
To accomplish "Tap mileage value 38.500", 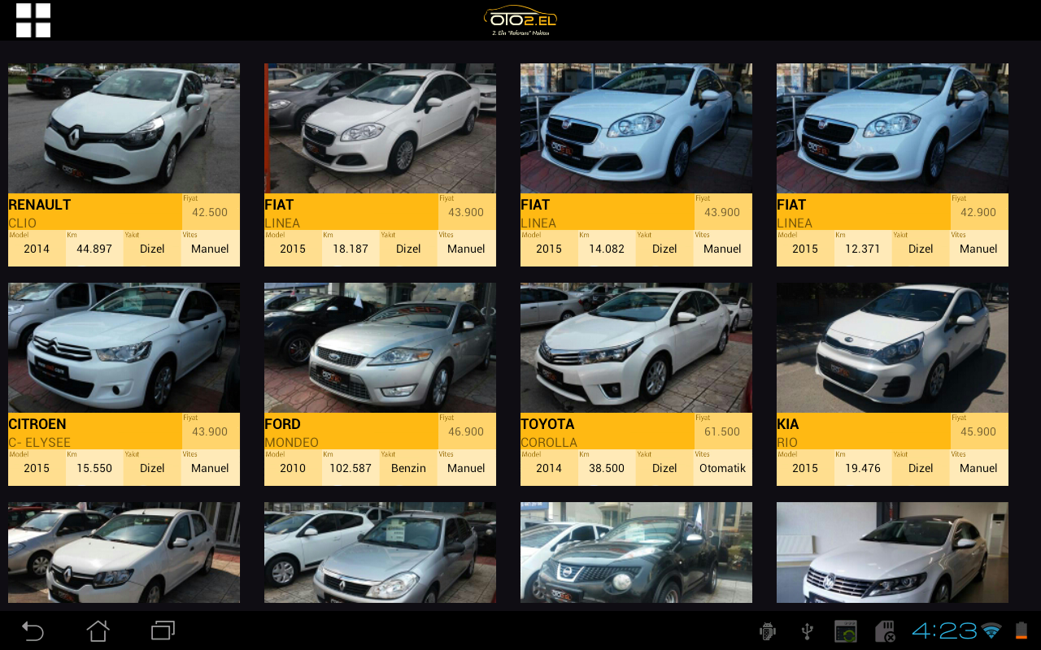I will 607,468.
